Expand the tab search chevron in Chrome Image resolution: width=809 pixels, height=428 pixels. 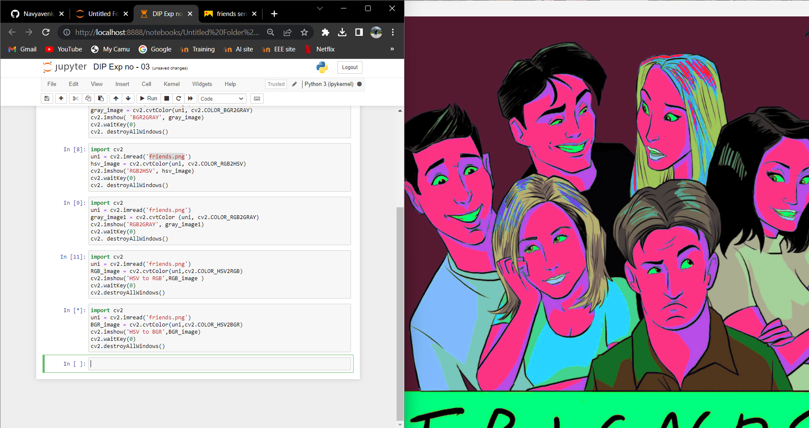320,8
